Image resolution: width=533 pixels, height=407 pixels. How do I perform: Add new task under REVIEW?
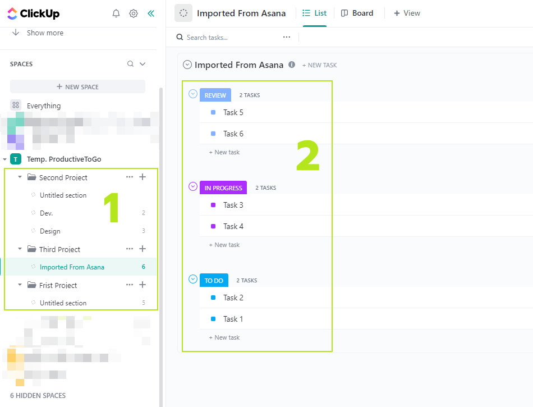[x=224, y=152]
